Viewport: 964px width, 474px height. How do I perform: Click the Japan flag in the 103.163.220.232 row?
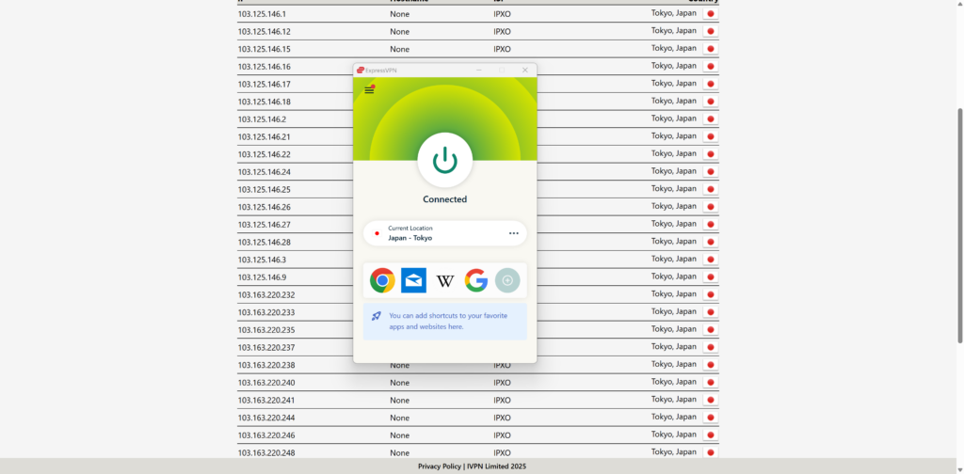[711, 294]
